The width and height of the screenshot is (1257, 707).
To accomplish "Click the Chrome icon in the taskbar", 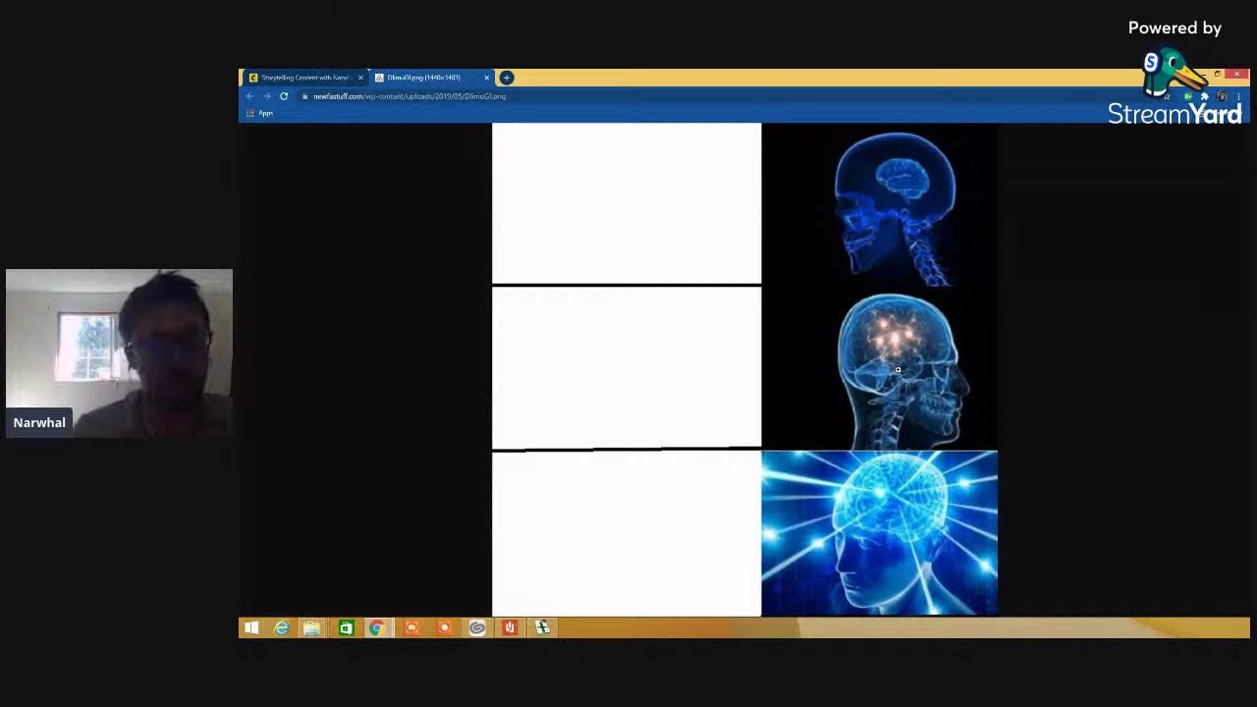I will click(x=376, y=627).
